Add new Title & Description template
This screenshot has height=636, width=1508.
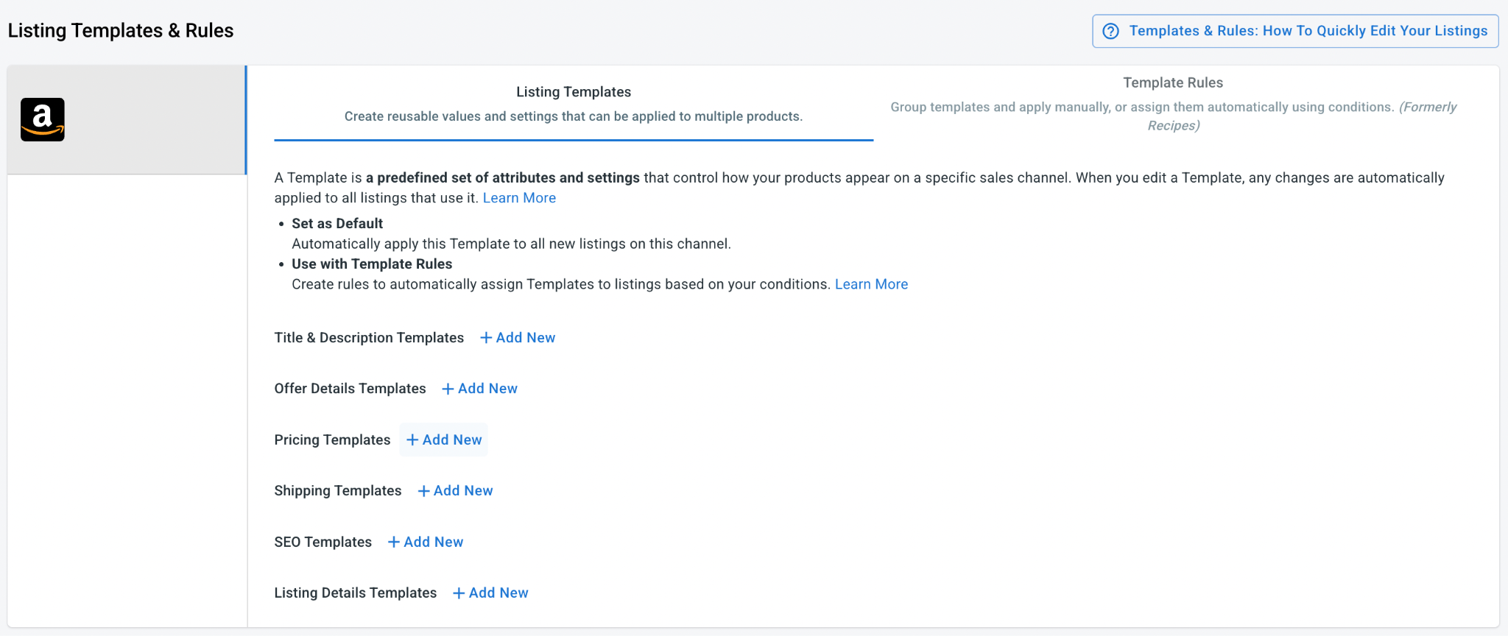518,338
